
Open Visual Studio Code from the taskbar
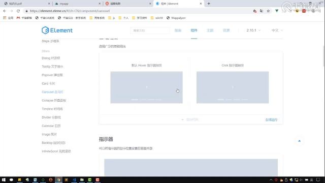[74, 179]
